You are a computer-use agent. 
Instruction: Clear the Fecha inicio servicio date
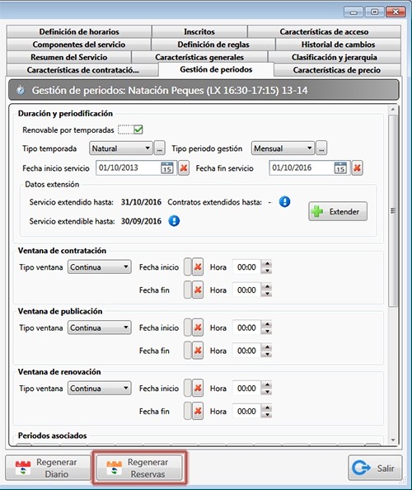coord(184,168)
